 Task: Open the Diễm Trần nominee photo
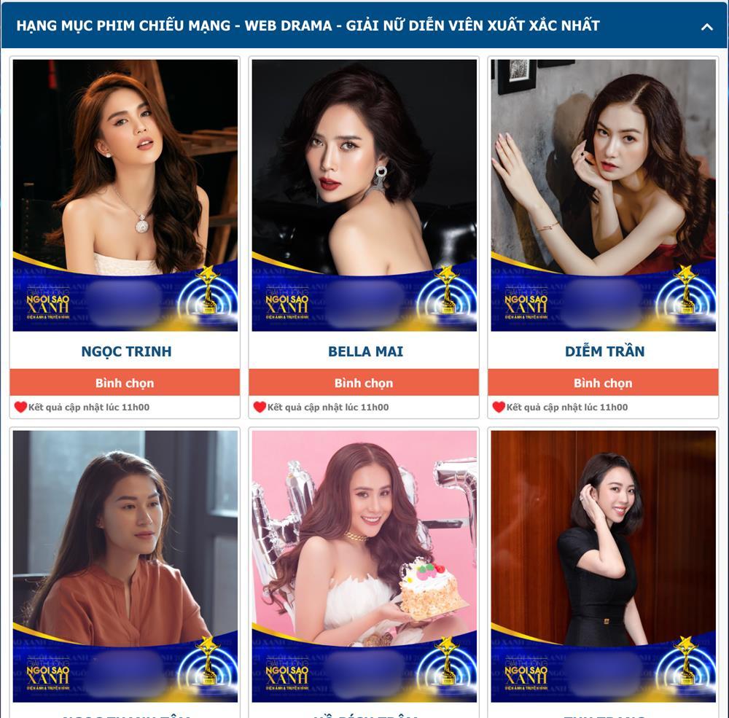coord(603,195)
